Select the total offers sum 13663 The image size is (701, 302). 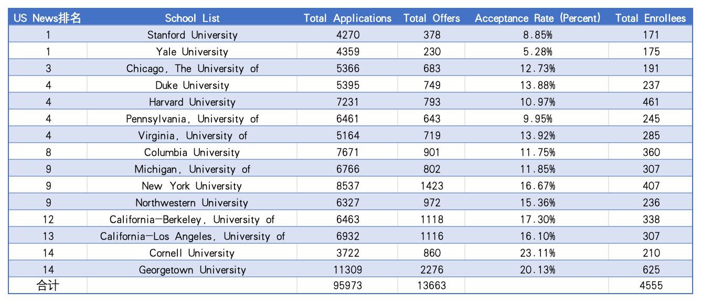[x=431, y=286]
